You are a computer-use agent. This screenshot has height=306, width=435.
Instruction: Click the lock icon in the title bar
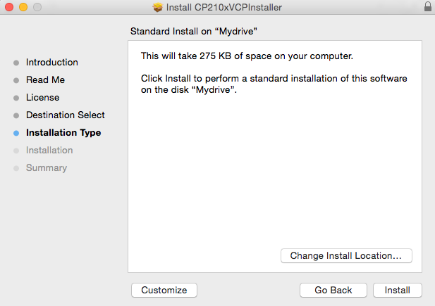[x=428, y=7]
